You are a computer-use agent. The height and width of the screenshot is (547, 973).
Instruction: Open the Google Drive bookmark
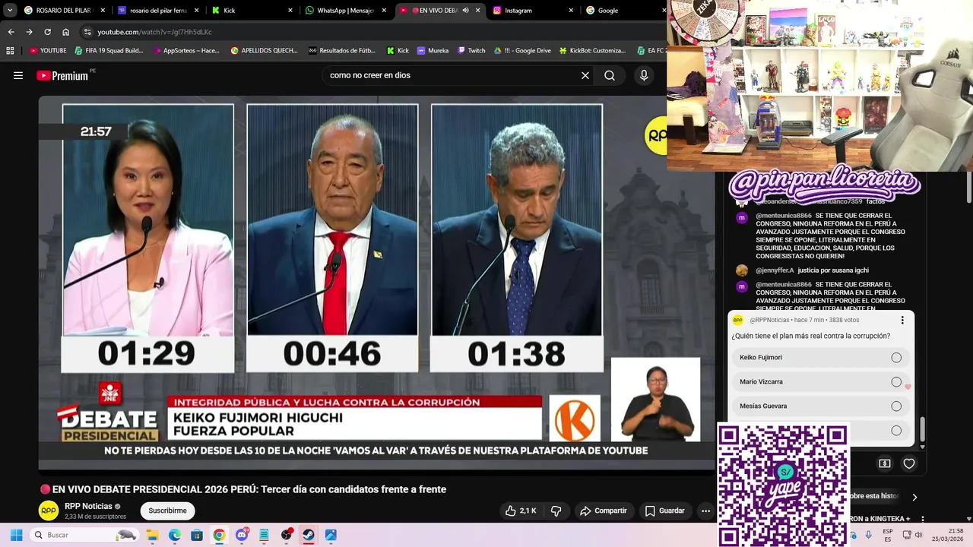(522, 51)
